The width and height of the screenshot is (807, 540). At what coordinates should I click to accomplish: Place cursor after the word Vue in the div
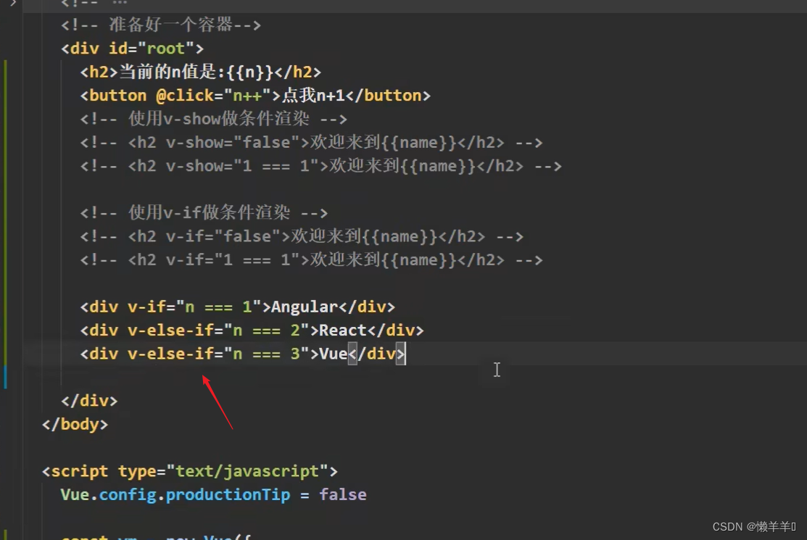coord(348,354)
